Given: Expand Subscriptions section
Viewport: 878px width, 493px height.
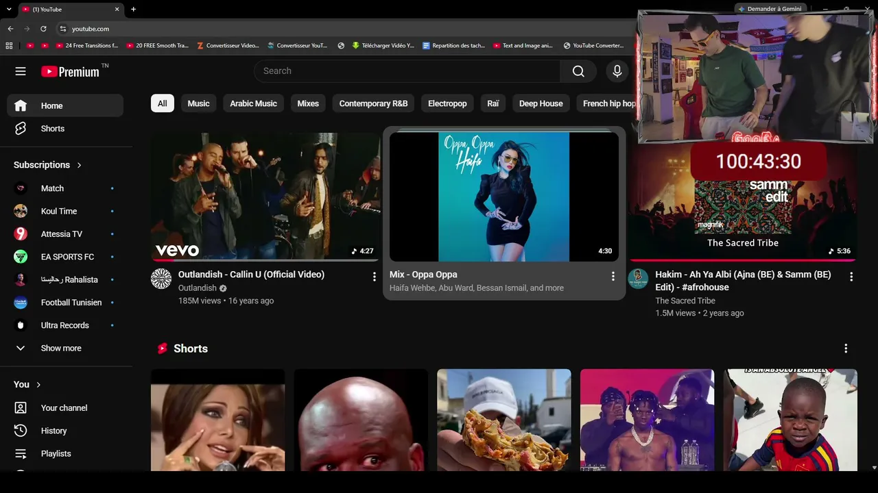Looking at the screenshot, I should [47, 165].
